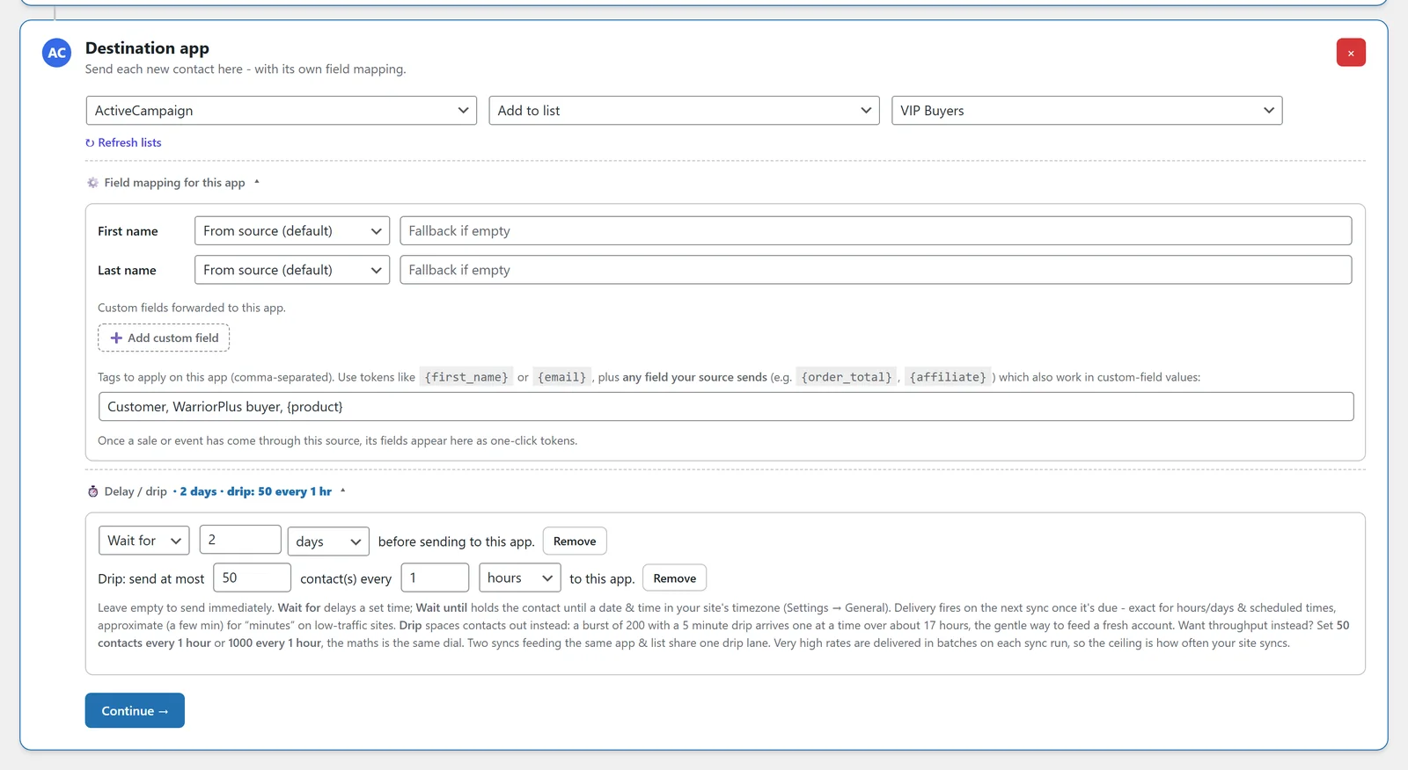1408x770 pixels.
Task: Click drip interval number field
Action: (436, 577)
